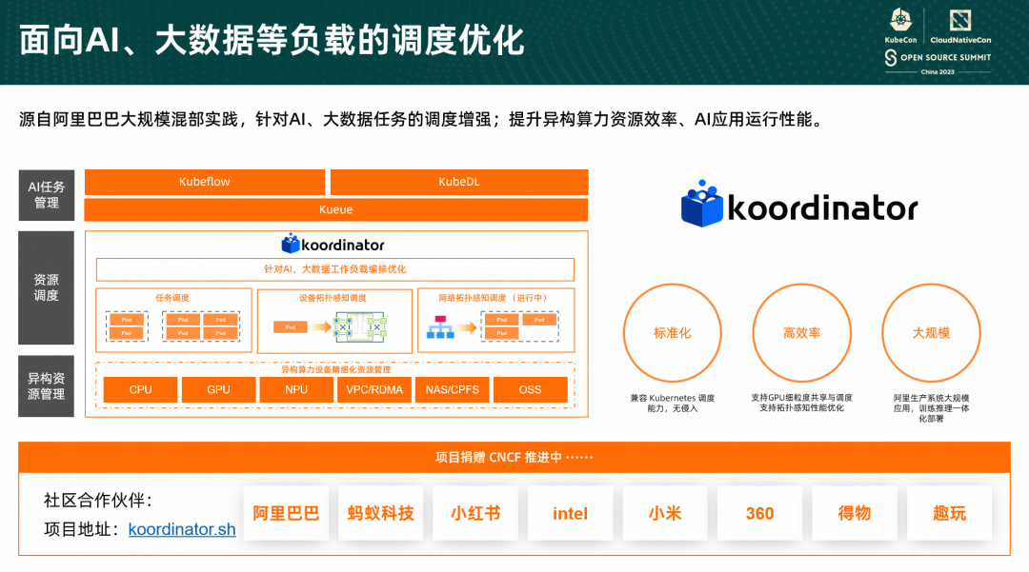Click the 高效率 circle
The width and height of the screenshot is (1029, 572).
[x=801, y=333]
